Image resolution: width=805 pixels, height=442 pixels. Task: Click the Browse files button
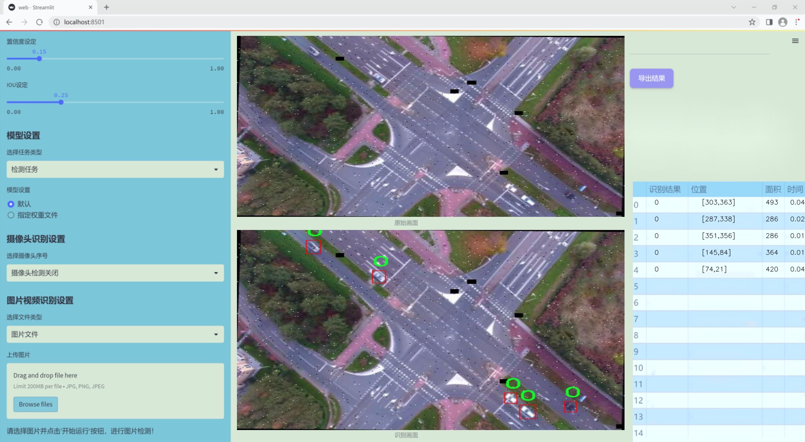tap(36, 404)
